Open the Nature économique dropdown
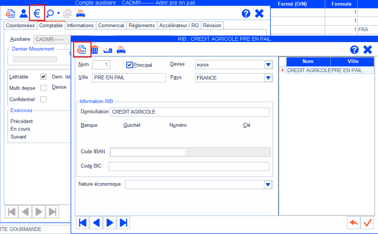This screenshot has height=234, width=378. pyautogui.click(x=268, y=185)
